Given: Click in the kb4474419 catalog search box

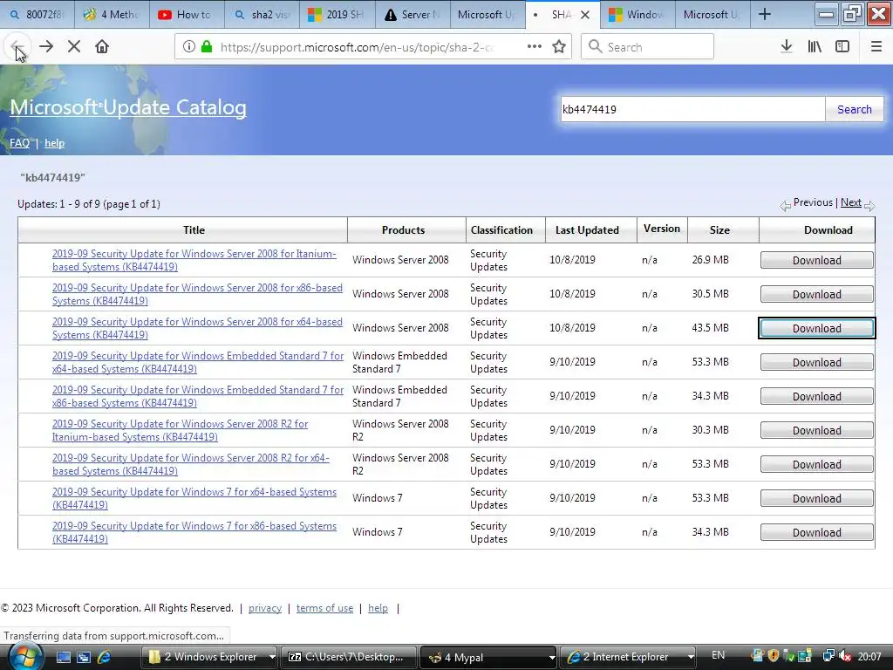Looking at the screenshot, I should [692, 109].
